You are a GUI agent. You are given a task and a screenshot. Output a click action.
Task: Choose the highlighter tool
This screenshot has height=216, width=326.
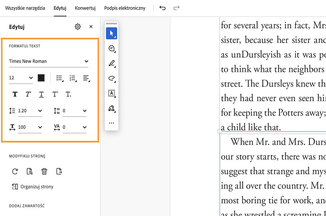click(111, 64)
